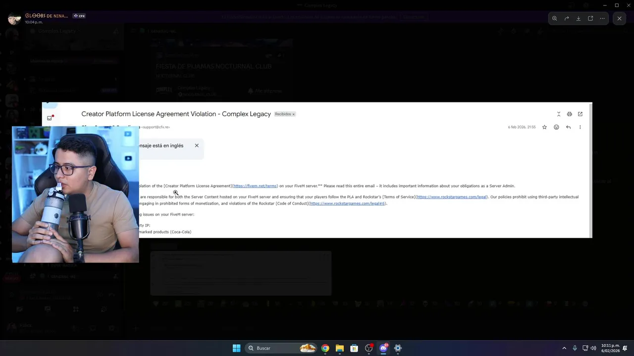The width and height of the screenshot is (634, 356).
Task: Open the OBS Studio taskbar icon
Action: pyautogui.click(x=369, y=348)
